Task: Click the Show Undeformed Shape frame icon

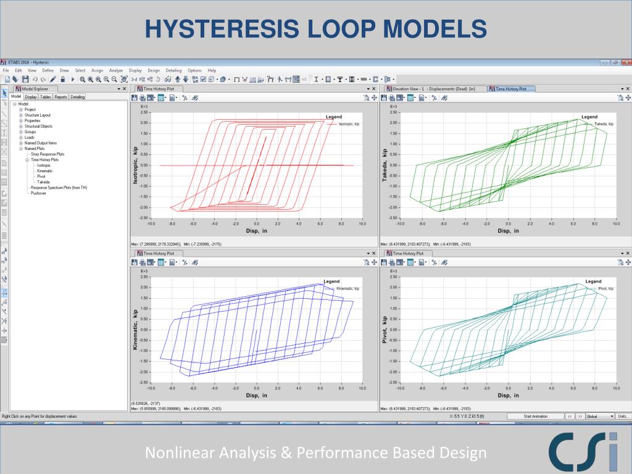Action: 236,80
